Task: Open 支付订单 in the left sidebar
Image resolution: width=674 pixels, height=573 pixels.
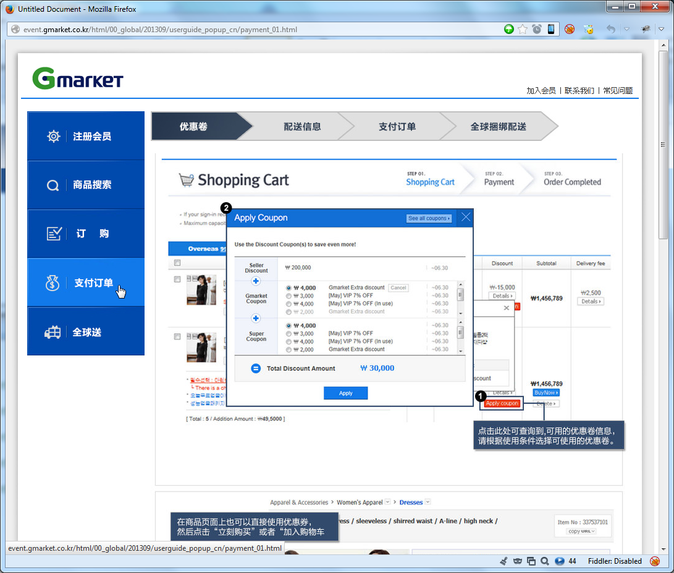Action: [86, 282]
